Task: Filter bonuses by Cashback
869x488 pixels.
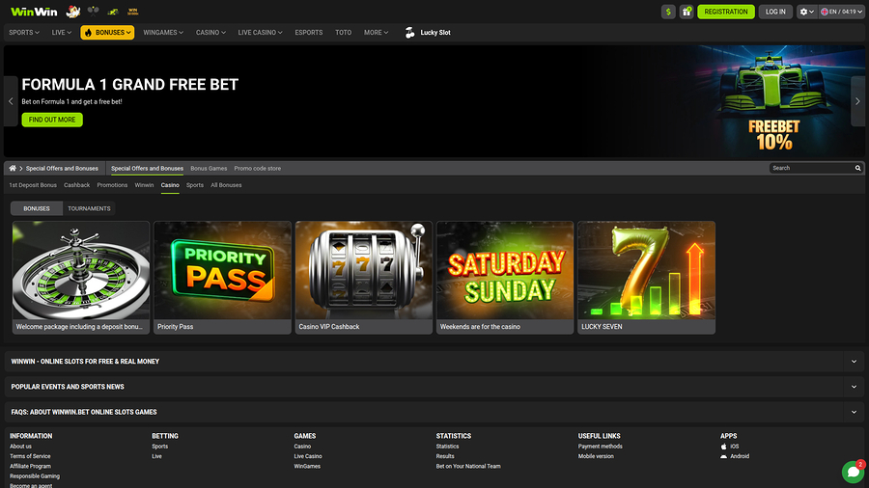Action: 76,185
